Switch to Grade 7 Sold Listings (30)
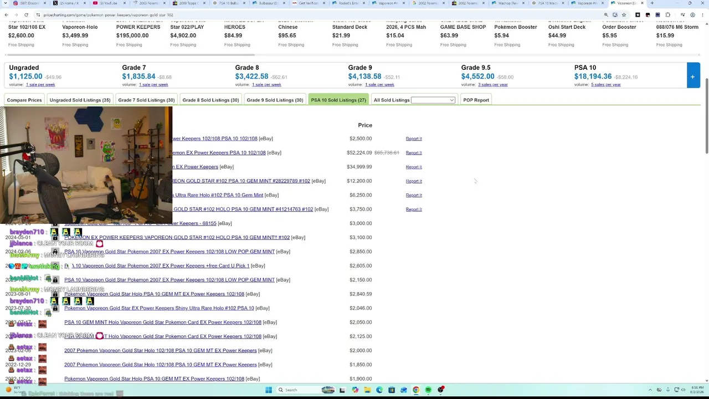Viewport: 709px width, 399px height. pos(146,100)
